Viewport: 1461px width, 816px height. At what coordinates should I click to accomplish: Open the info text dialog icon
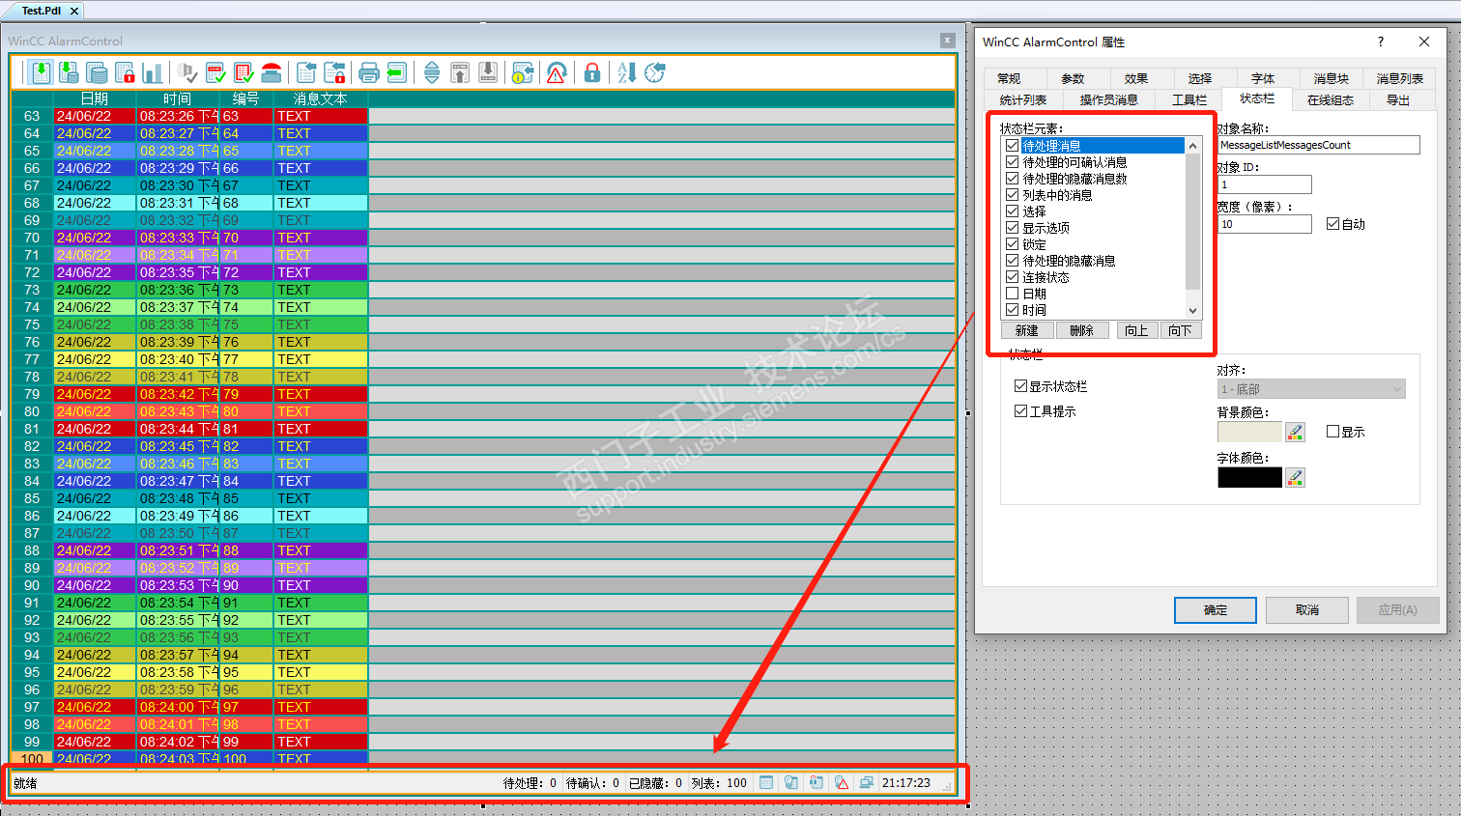(523, 72)
